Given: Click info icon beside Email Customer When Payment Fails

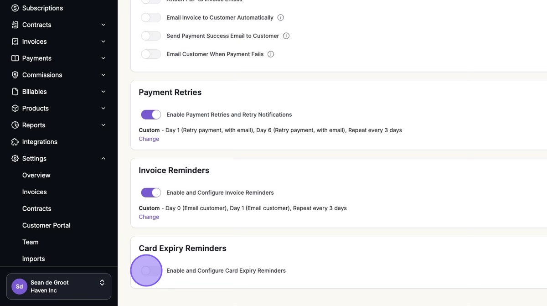Looking at the screenshot, I should coord(271,54).
